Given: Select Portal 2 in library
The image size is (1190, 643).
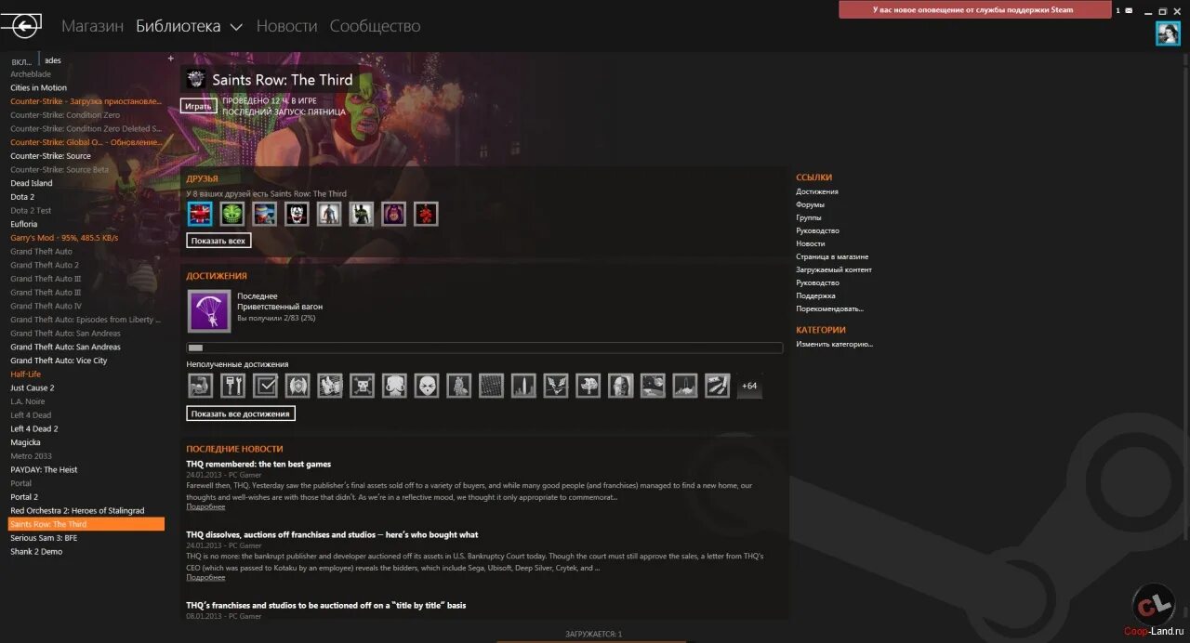Looking at the screenshot, I should coord(24,497).
